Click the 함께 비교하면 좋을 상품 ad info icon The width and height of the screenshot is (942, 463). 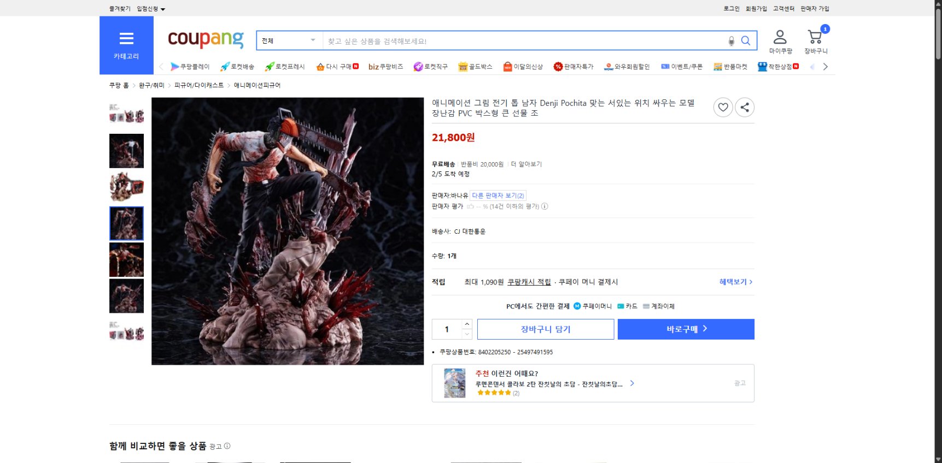(227, 446)
